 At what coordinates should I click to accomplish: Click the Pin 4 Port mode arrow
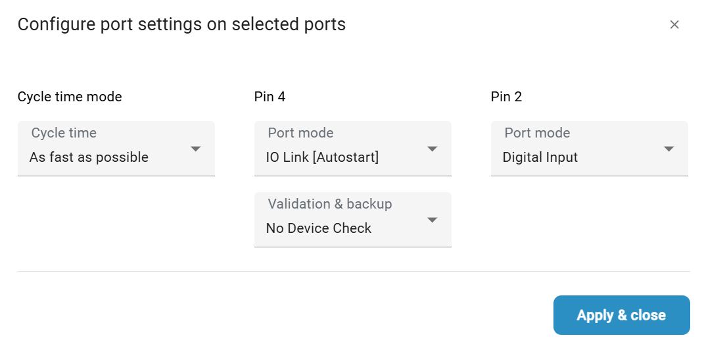[432, 149]
